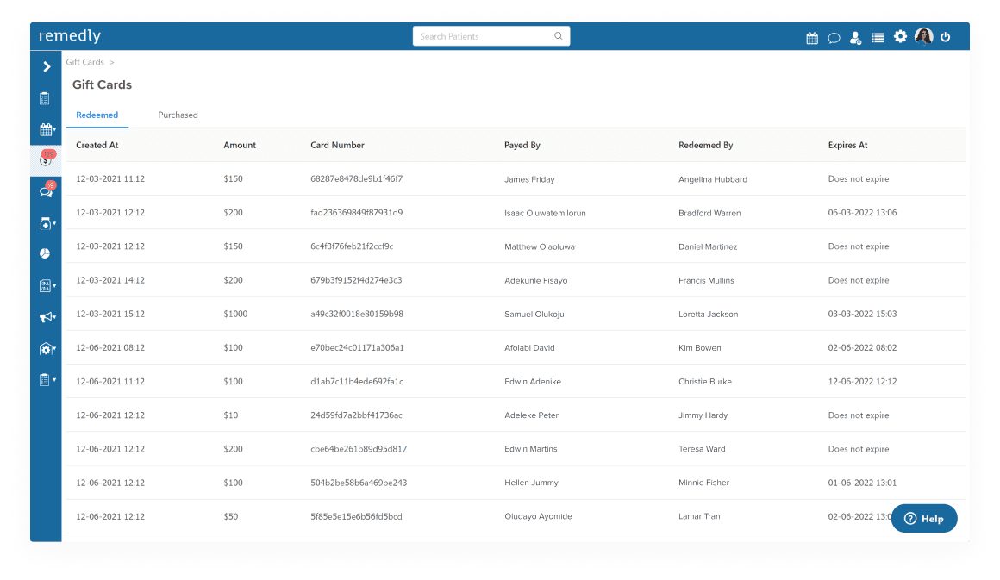Viewport: 1000px width, 580px height.
Task: Open the speech bubble messages header icon
Action: point(834,38)
